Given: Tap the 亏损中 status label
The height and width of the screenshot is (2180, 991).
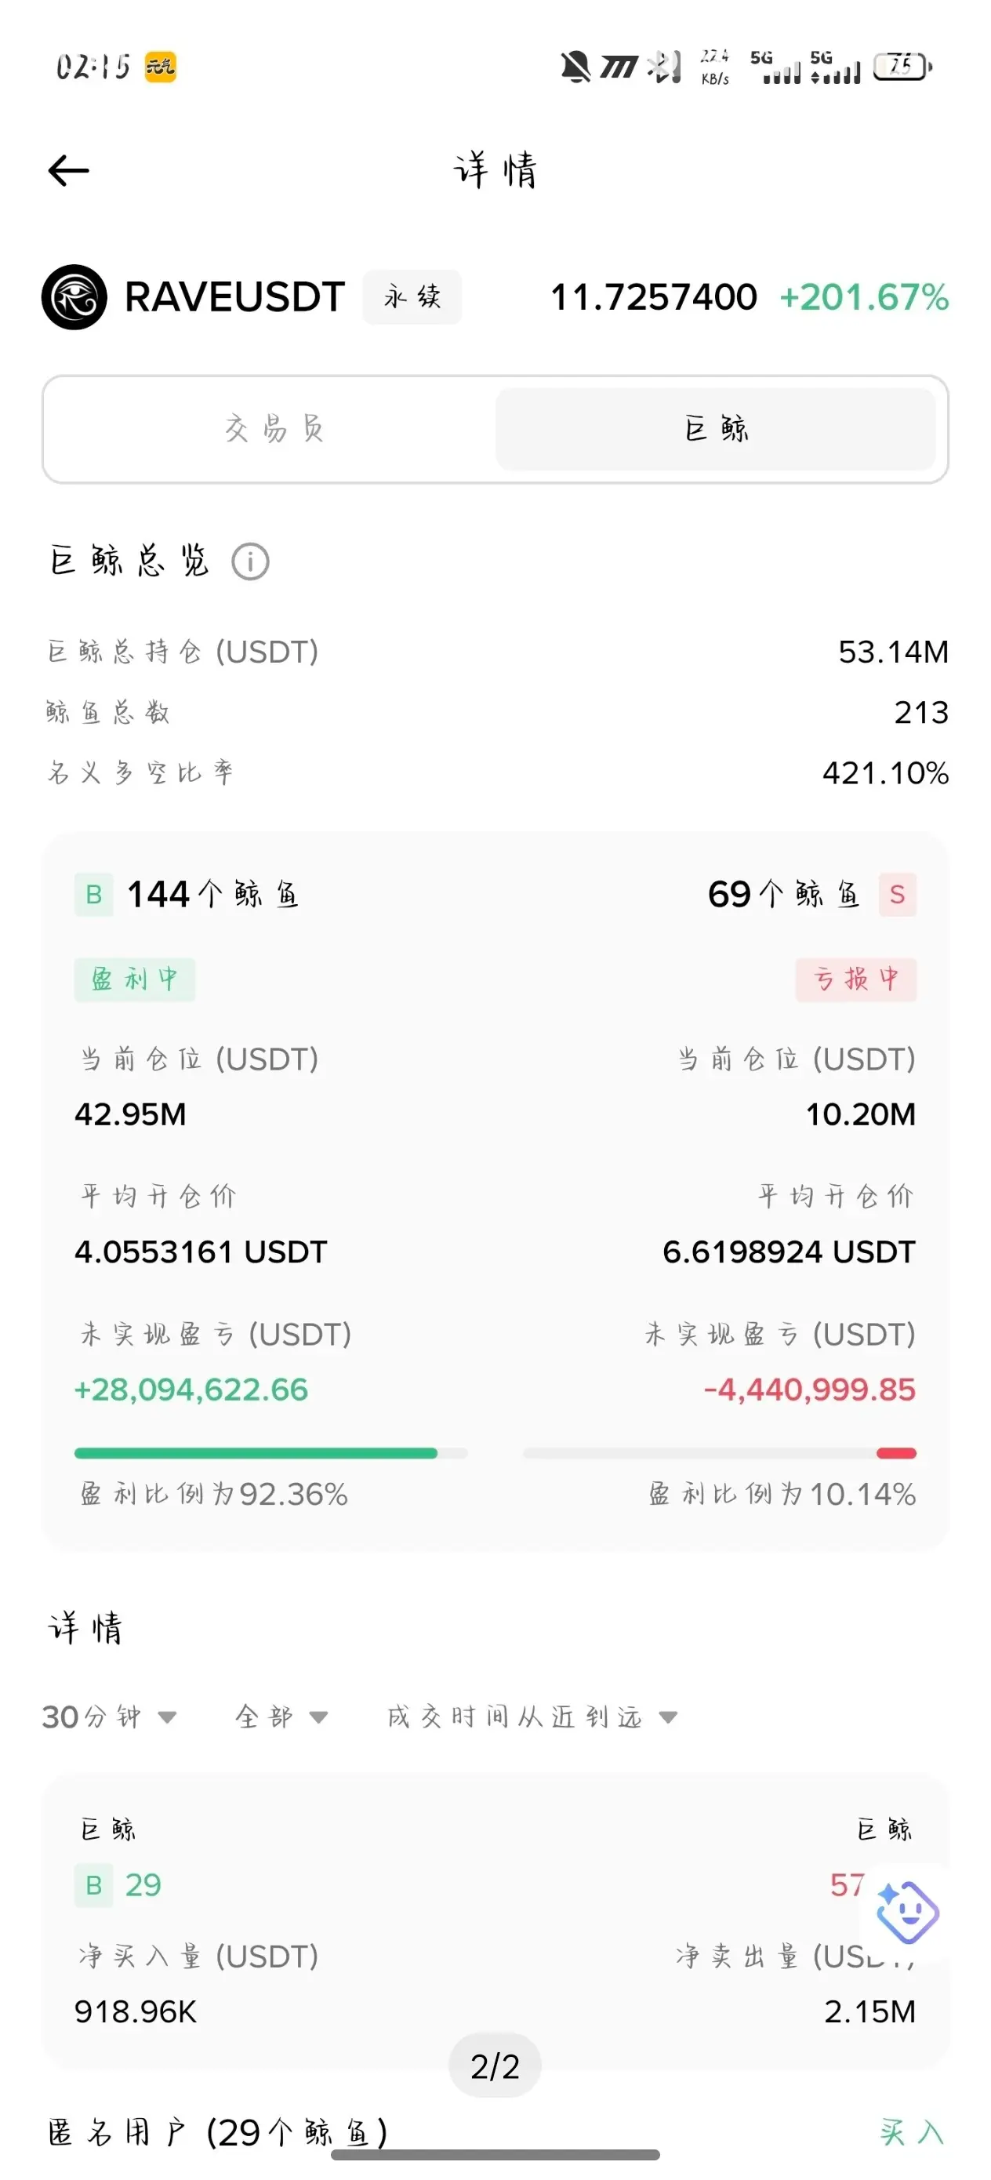Looking at the screenshot, I should point(855,980).
